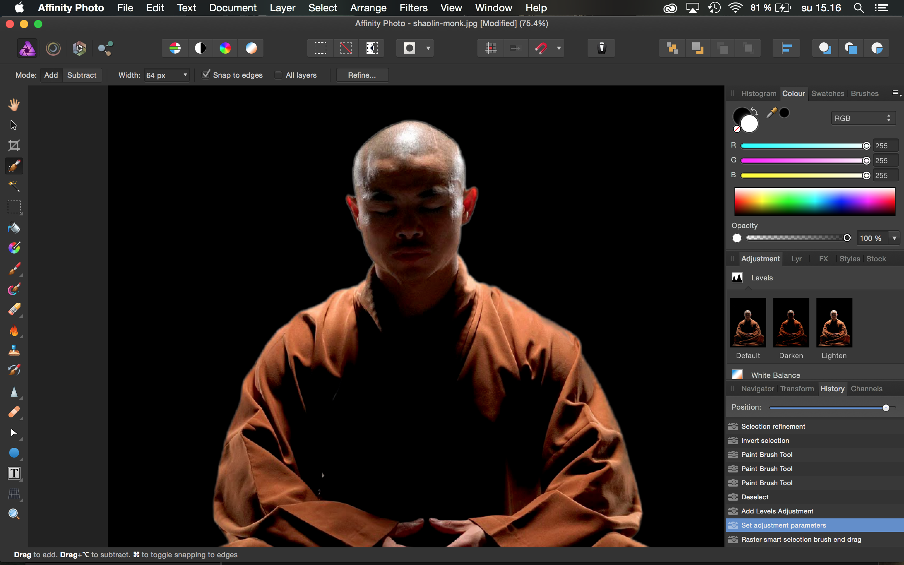Select the Zoom magnifier tool
This screenshot has width=904, height=565.
coord(14,514)
